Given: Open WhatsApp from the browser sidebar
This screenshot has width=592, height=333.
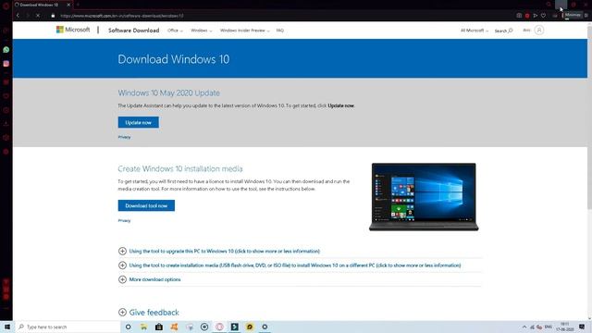Looking at the screenshot, I should pos(6,49).
